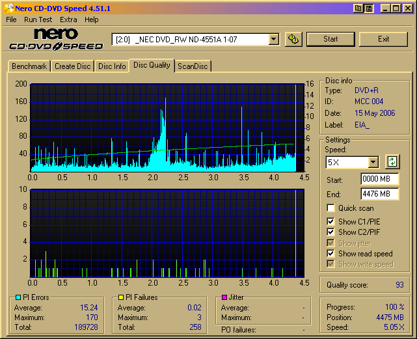Open the Extra menu
The image size is (417, 339).
click(x=68, y=20)
